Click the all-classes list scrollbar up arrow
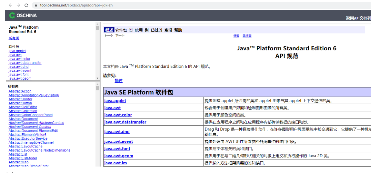Viewport: 379px width, 173px height. click(x=97, y=84)
